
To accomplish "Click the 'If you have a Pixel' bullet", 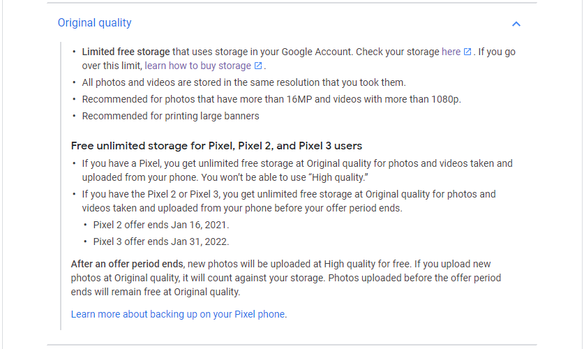I will tap(297, 170).
